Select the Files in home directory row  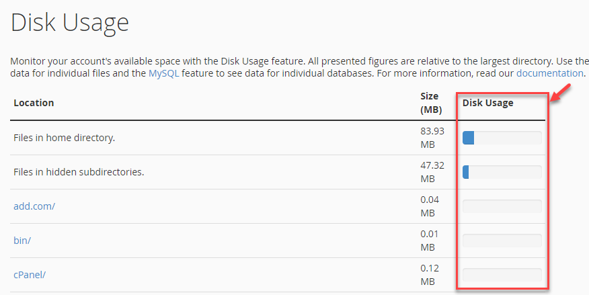(65, 138)
